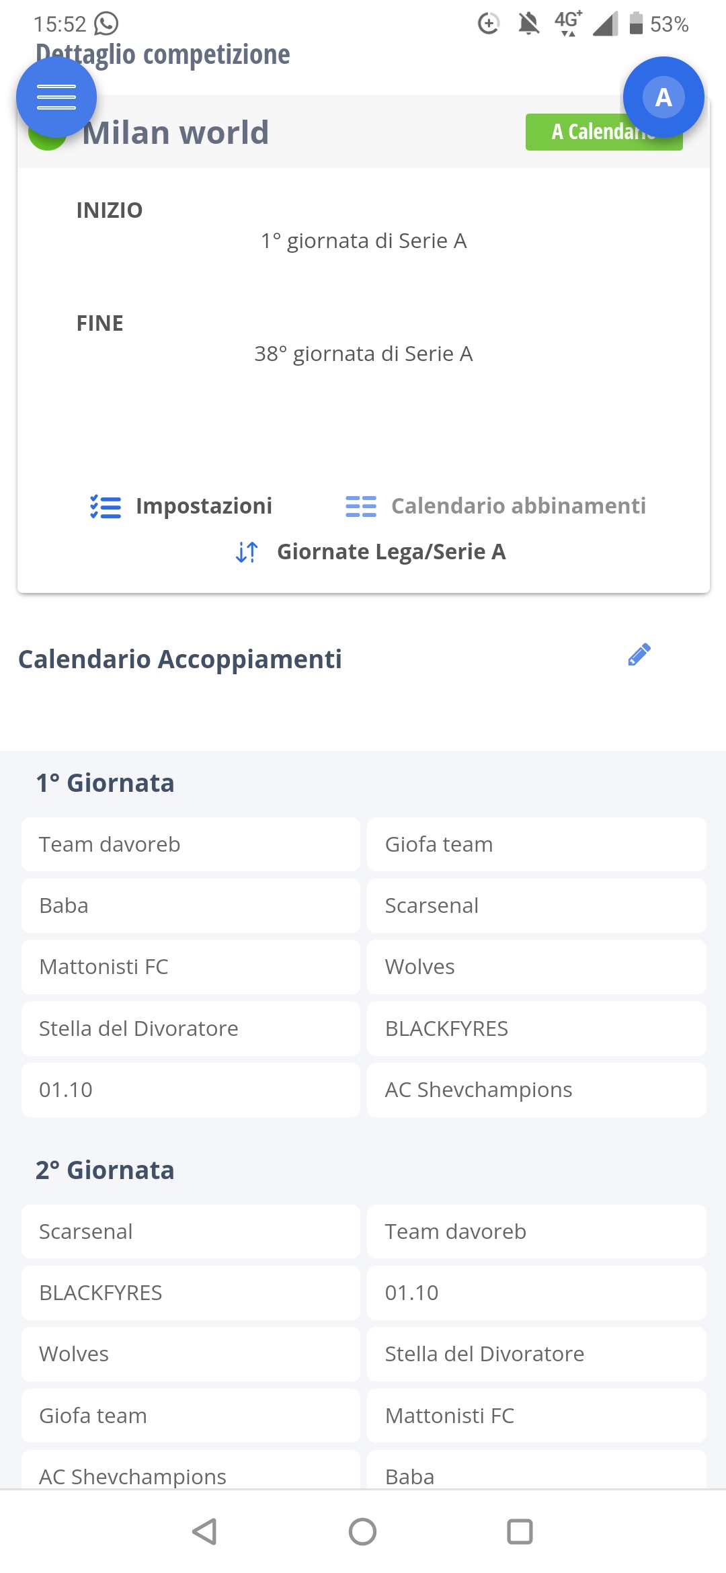The height and width of the screenshot is (1573, 726).
Task: Tap Android back navigation triangle
Action: pyautogui.click(x=204, y=1532)
